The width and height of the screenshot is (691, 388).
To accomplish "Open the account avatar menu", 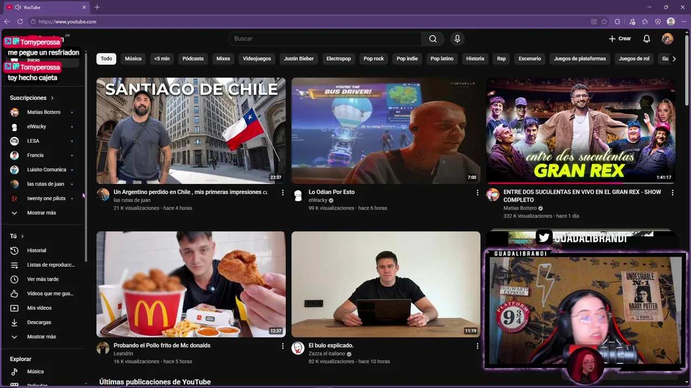I will click(668, 39).
